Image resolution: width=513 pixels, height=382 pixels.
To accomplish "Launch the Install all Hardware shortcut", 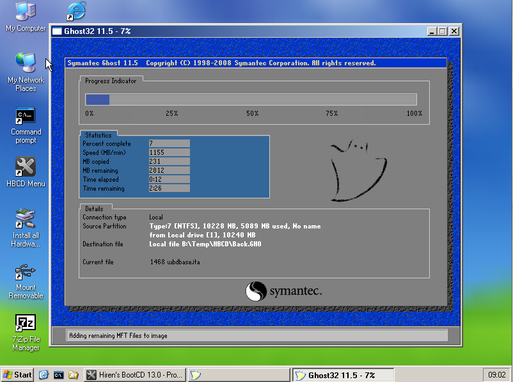I will tap(26, 228).
